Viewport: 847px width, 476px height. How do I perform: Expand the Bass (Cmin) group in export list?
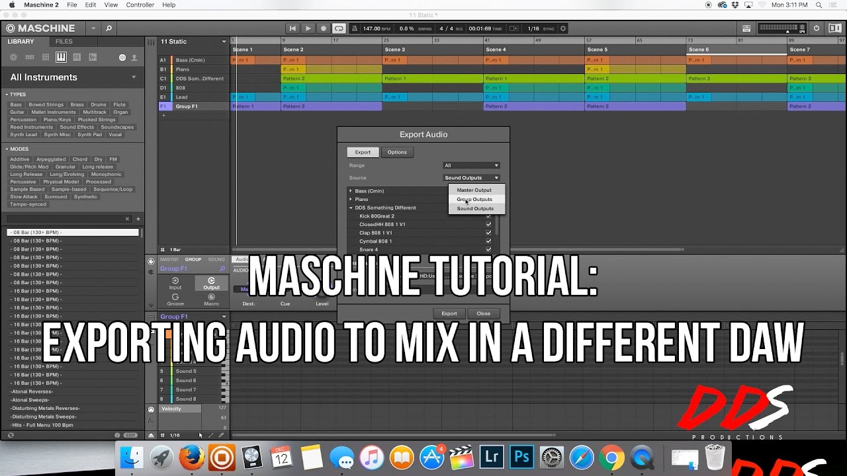click(x=351, y=191)
